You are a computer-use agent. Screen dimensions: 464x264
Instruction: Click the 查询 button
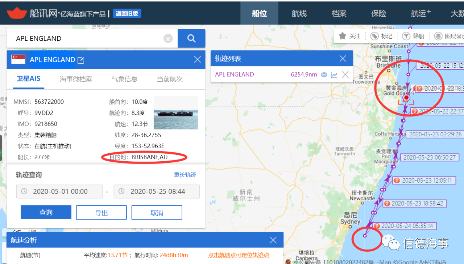(46, 212)
